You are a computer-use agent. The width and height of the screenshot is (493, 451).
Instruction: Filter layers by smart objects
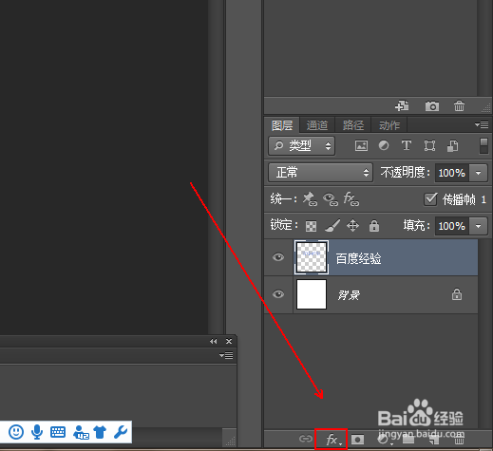point(452,146)
